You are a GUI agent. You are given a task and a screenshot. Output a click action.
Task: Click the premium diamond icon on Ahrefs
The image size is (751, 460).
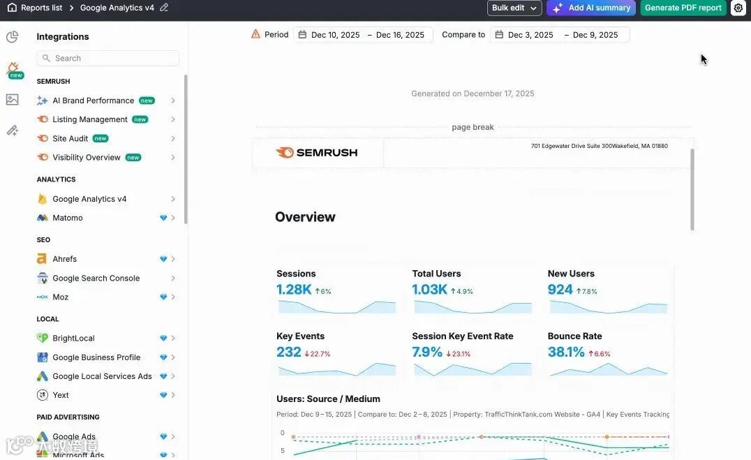click(x=163, y=259)
